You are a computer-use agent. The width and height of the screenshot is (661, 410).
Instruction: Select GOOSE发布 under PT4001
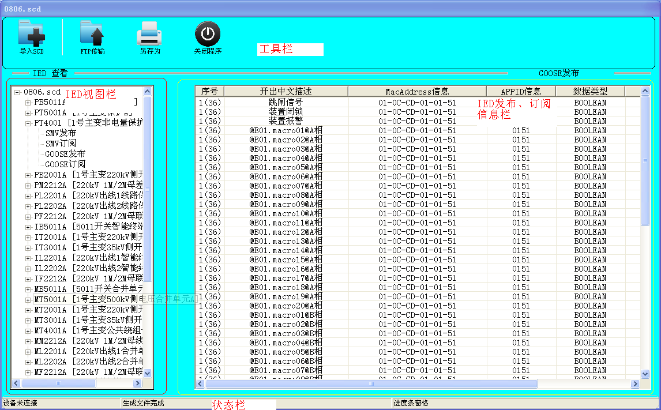click(65, 154)
